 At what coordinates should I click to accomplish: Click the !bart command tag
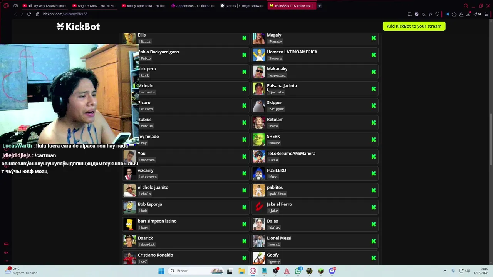pos(144,228)
